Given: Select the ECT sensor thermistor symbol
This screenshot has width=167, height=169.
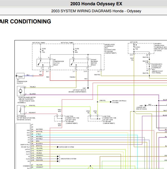Looking at the screenshot, I should point(21,110).
